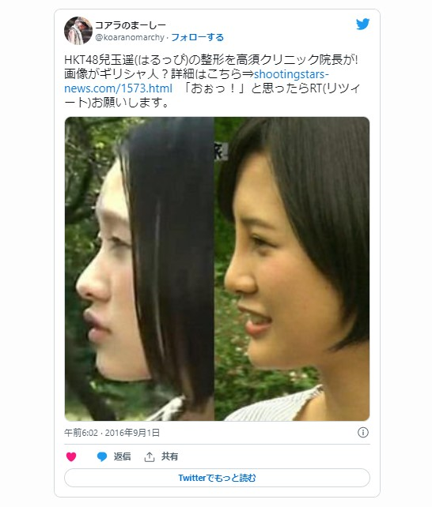Click the 返信 reply label

[x=122, y=456]
